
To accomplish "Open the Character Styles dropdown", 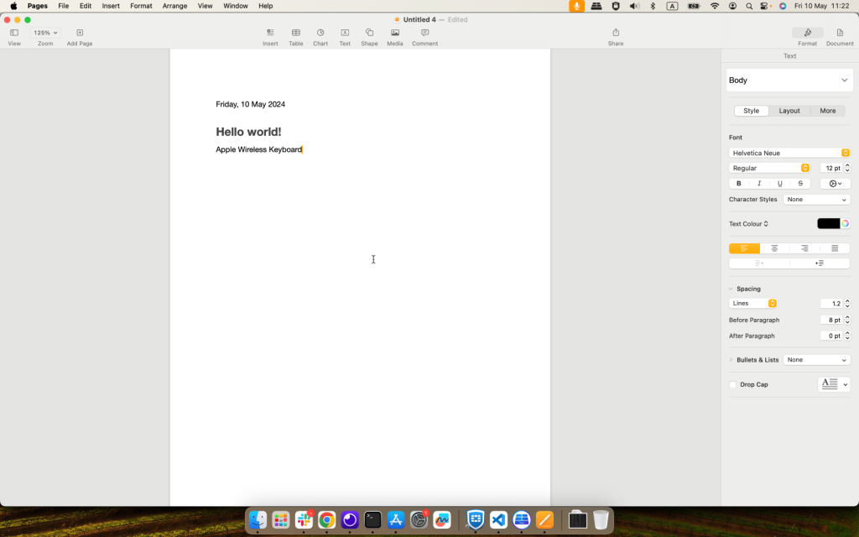I will pos(816,199).
